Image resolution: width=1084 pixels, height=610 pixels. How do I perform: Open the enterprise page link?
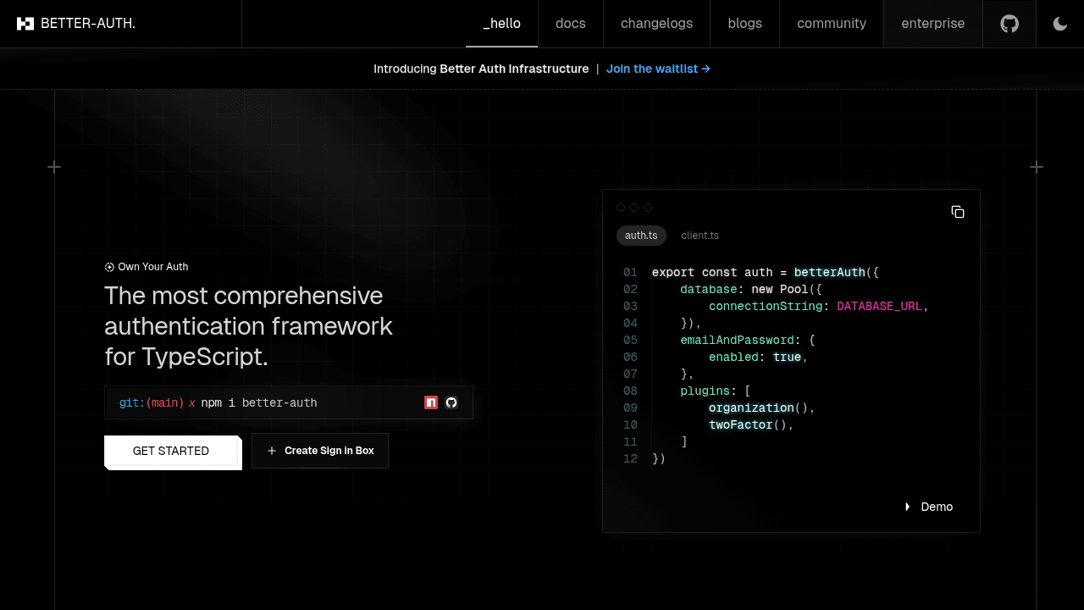click(x=932, y=23)
